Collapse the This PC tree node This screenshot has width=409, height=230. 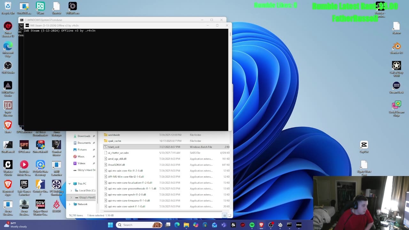(70, 184)
